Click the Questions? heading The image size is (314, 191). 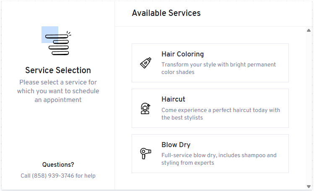point(58,165)
